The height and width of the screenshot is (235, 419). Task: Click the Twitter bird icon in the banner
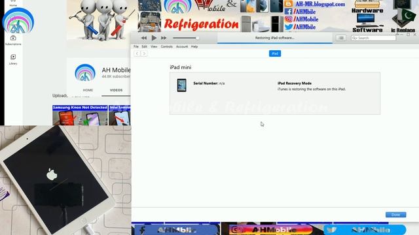(289, 27)
